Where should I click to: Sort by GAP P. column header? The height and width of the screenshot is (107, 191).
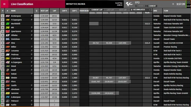pos(64,11)
